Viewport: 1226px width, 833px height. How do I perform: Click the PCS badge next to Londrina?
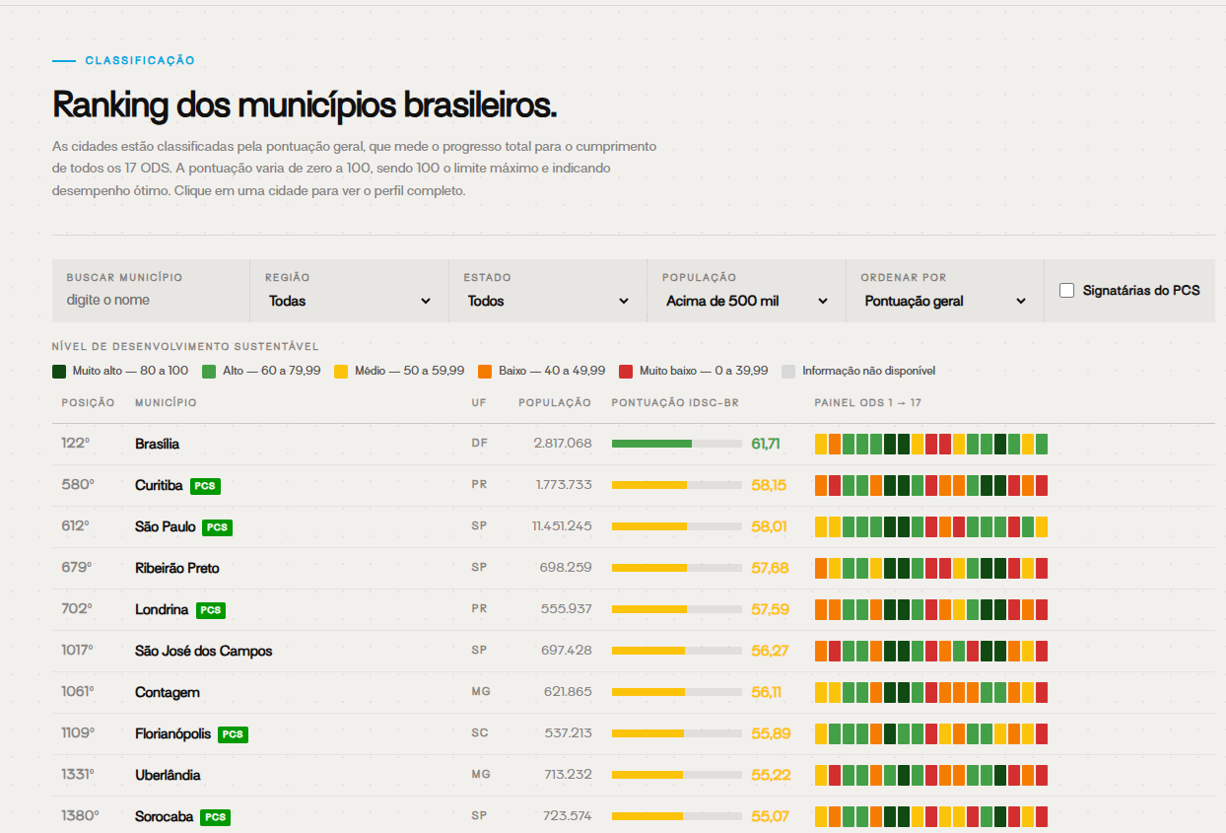coord(210,610)
